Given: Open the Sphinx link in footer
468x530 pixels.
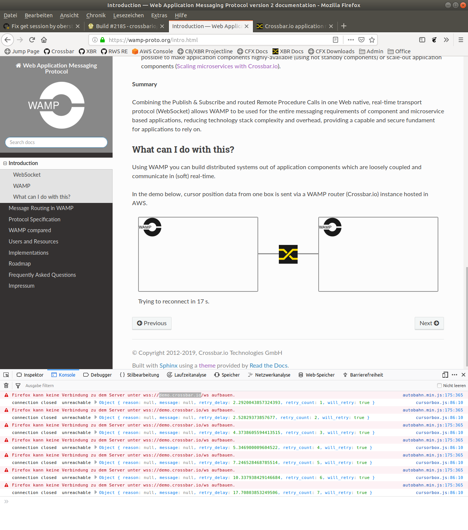Looking at the screenshot, I should coord(169,365).
